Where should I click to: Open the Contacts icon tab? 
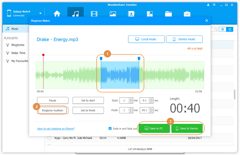[131, 14]
